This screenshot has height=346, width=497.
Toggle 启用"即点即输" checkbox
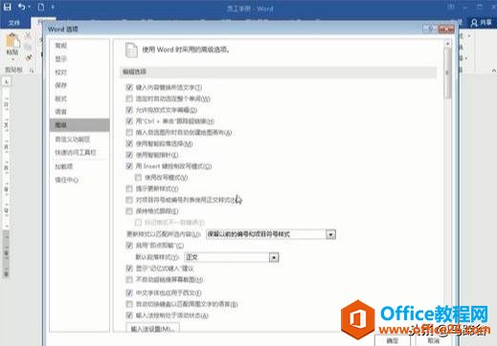[129, 246]
